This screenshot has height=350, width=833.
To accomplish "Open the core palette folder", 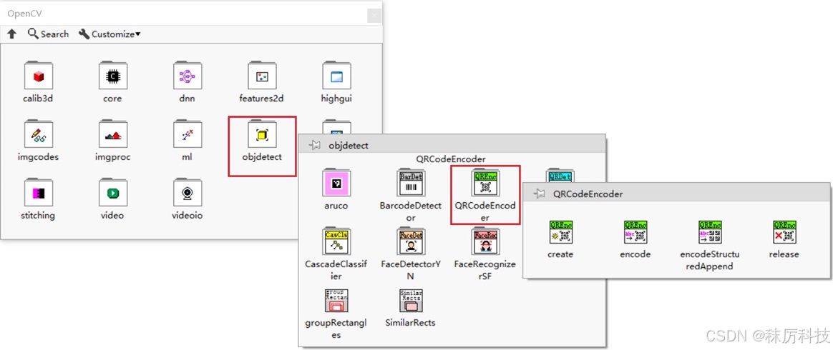I will pyautogui.click(x=112, y=76).
